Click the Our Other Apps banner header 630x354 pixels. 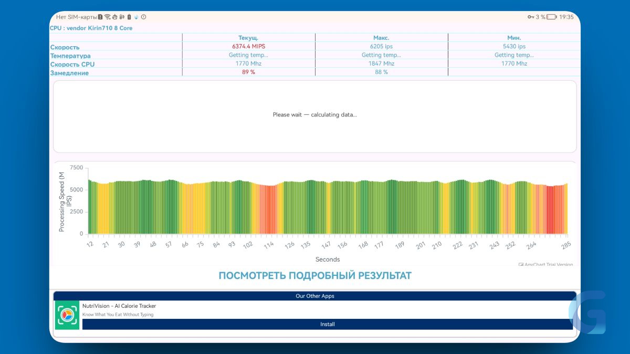click(315, 296)
